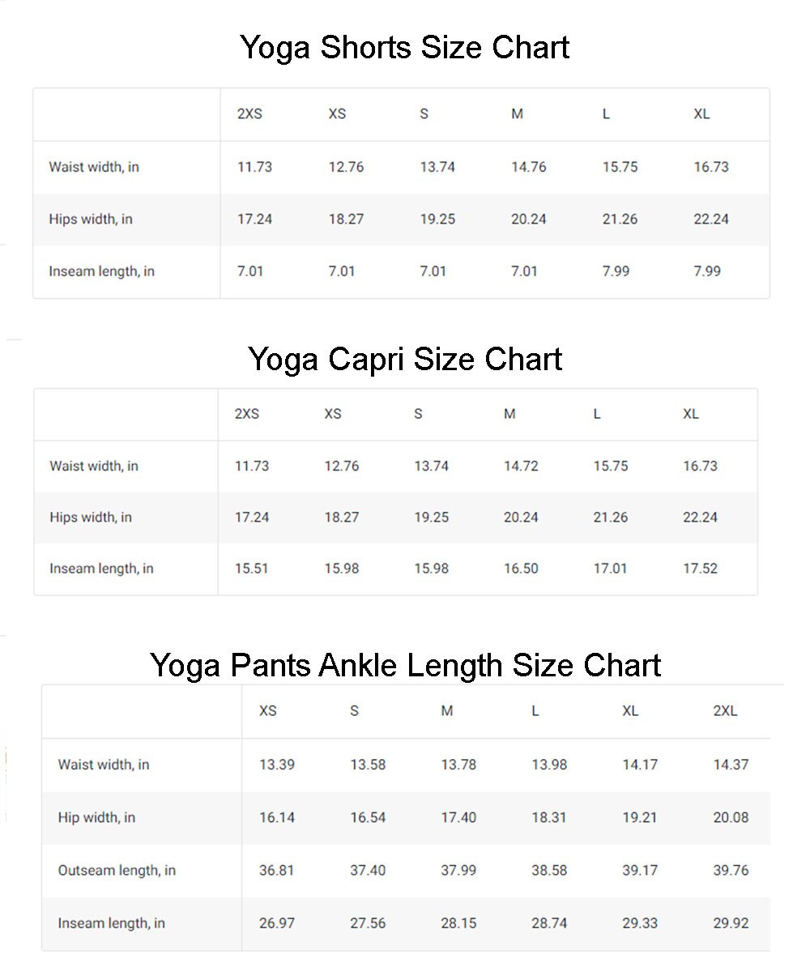This screenshot has width=810, height=972.
Task: Click Waist width row label in Pants chart
Action: pyautogui.click(x=104, y=765)
